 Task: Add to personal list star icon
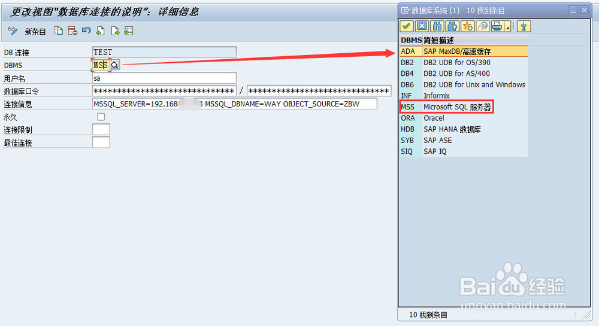pos(468,26)
